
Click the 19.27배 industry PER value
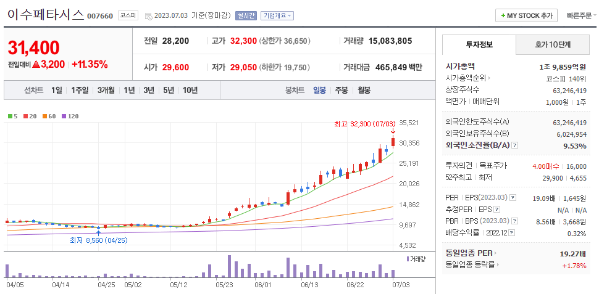[x=573, y=253]
